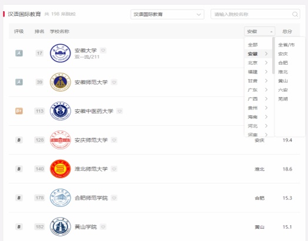Click the 淮北师范大学 round logo
Screen dimensions: 308x241
61,169
